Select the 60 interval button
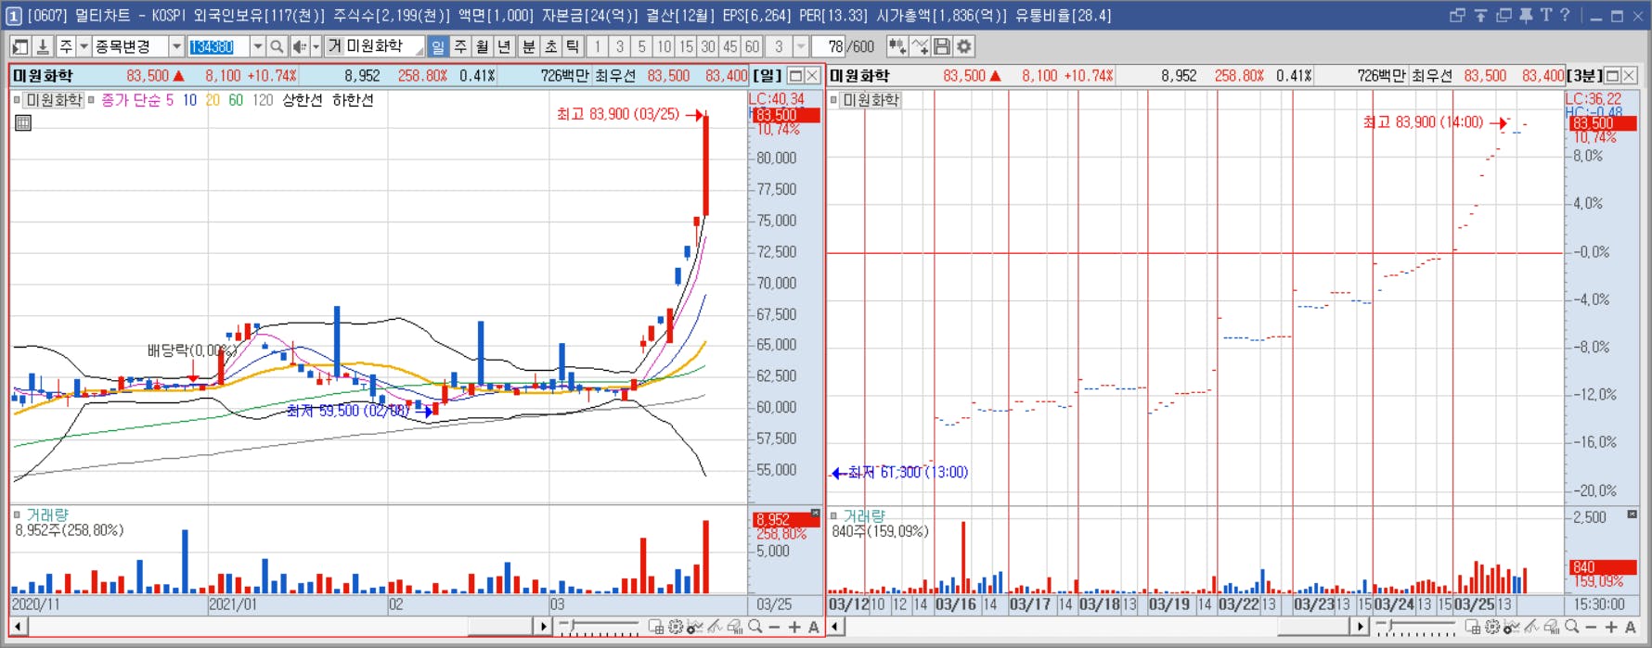 [x=752, y=46]
